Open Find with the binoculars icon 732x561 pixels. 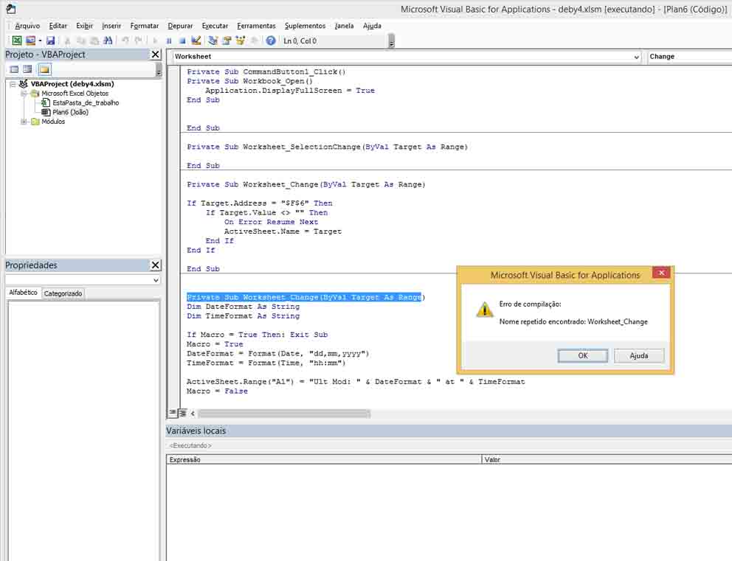[108, 41]
